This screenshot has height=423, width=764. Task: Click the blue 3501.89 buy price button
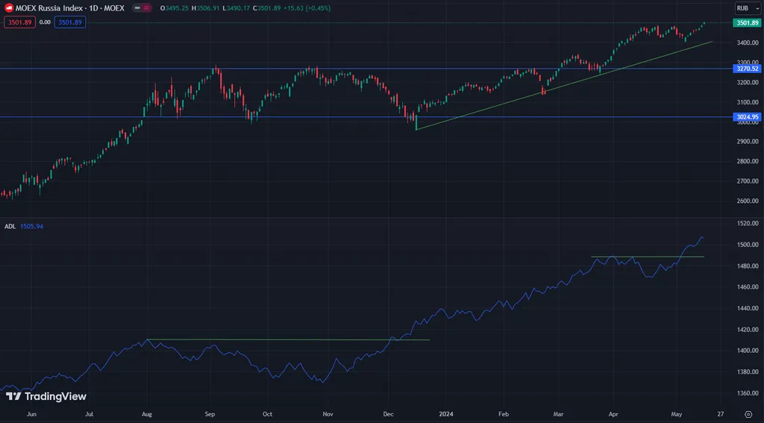(x=70, y=22)
